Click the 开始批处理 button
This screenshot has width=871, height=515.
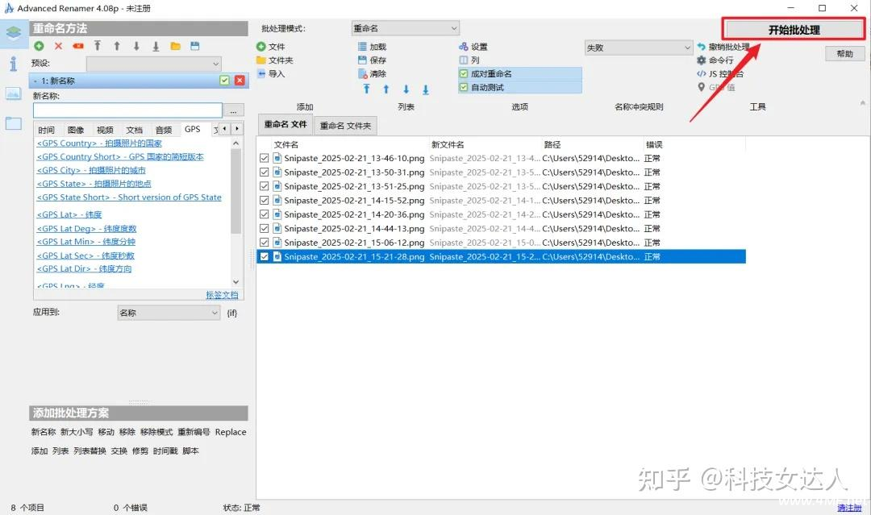click(x=794, y=30)
